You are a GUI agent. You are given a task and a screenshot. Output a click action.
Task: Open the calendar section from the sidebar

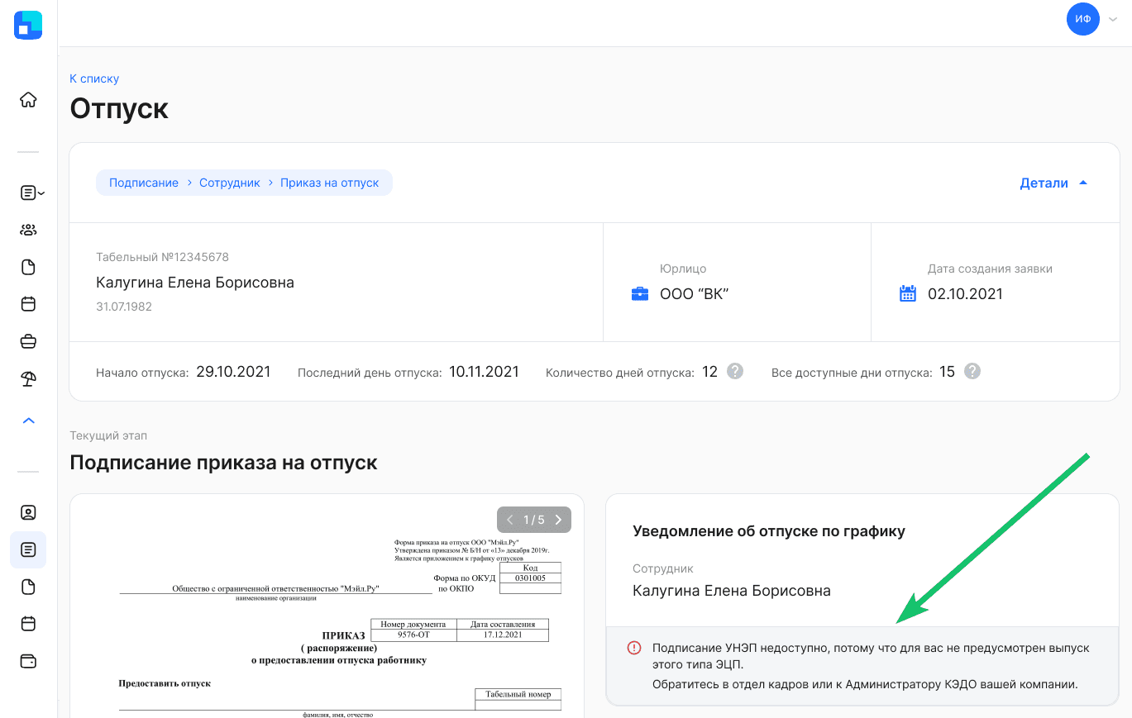[x=28, y=303]
